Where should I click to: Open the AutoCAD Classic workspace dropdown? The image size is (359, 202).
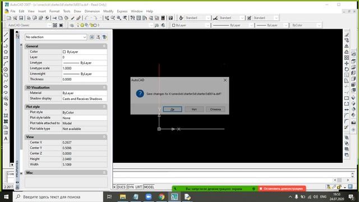coord(29,25)
